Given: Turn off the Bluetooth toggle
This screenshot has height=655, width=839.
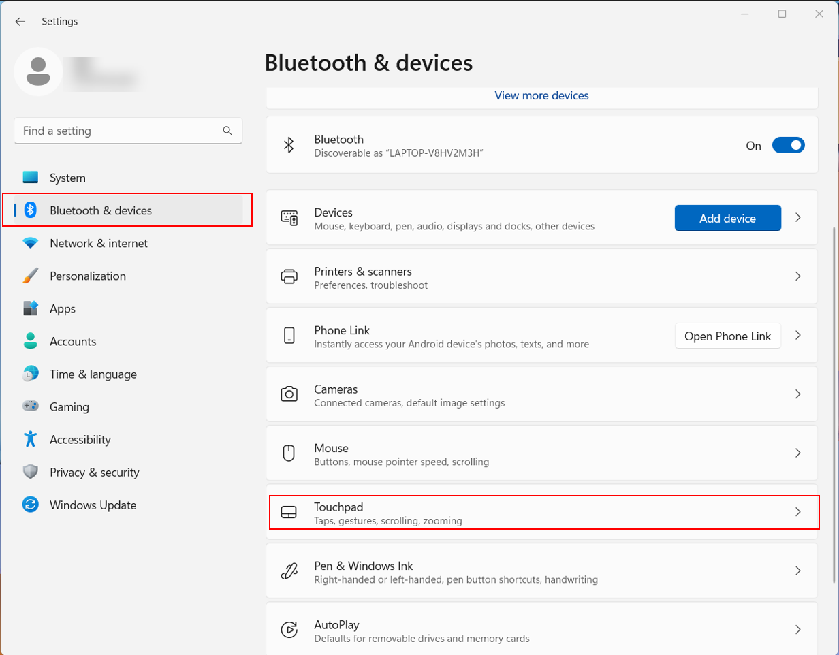Looking at the screenshot, I should click(788, 145).
